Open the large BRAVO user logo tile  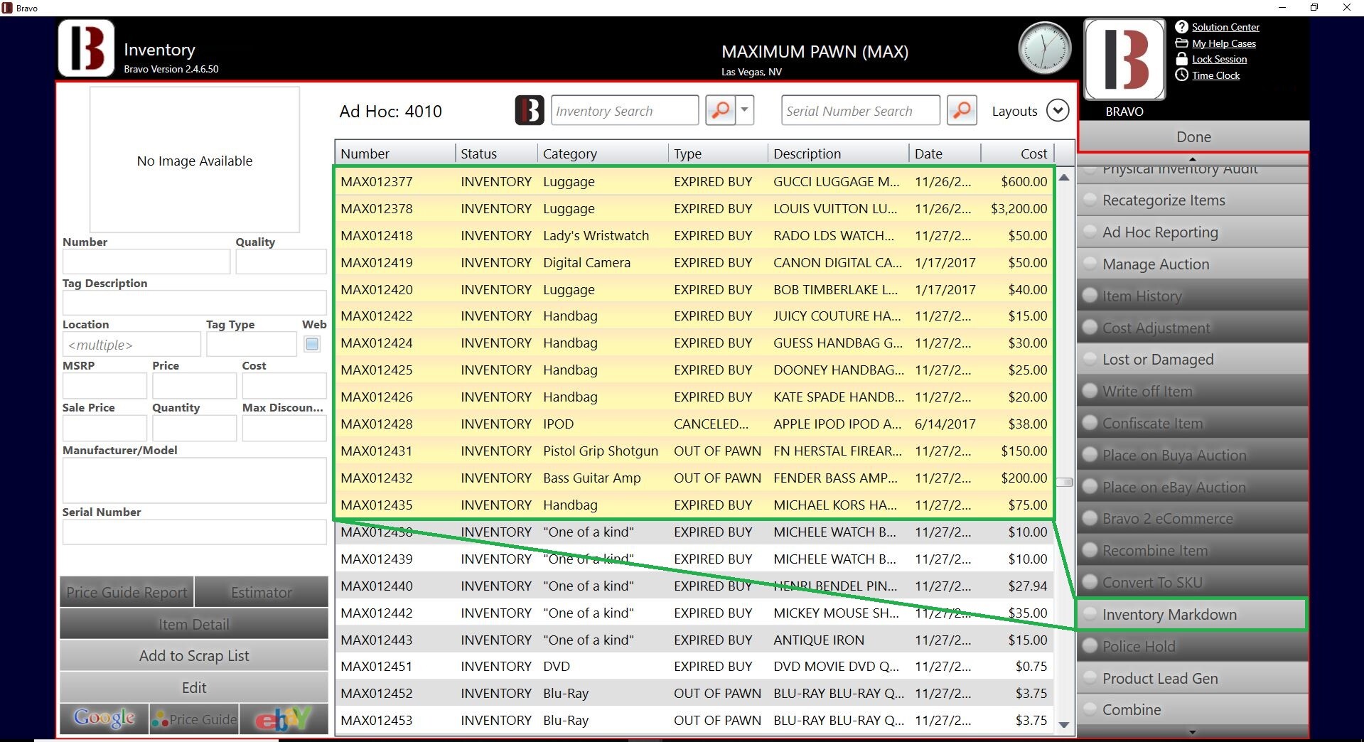pyautogui.click(x=1124, y=60)
